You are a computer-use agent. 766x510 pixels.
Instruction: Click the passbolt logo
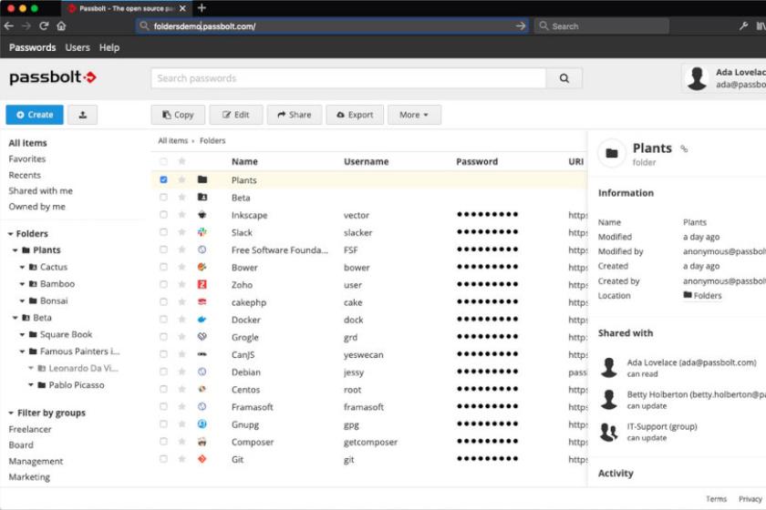click(x=53, y=77)
